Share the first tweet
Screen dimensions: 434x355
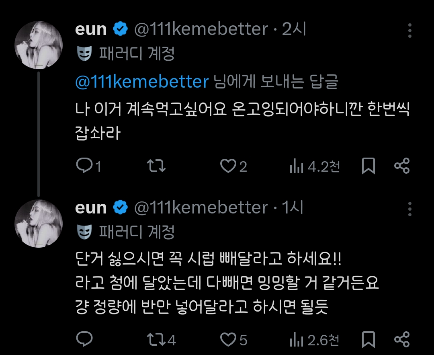401,166
